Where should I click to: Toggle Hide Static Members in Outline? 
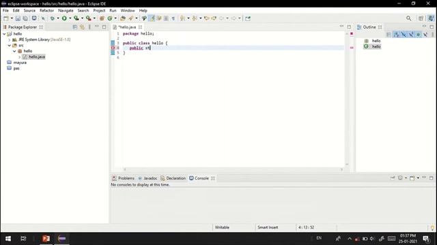click(x=411, y=35)
